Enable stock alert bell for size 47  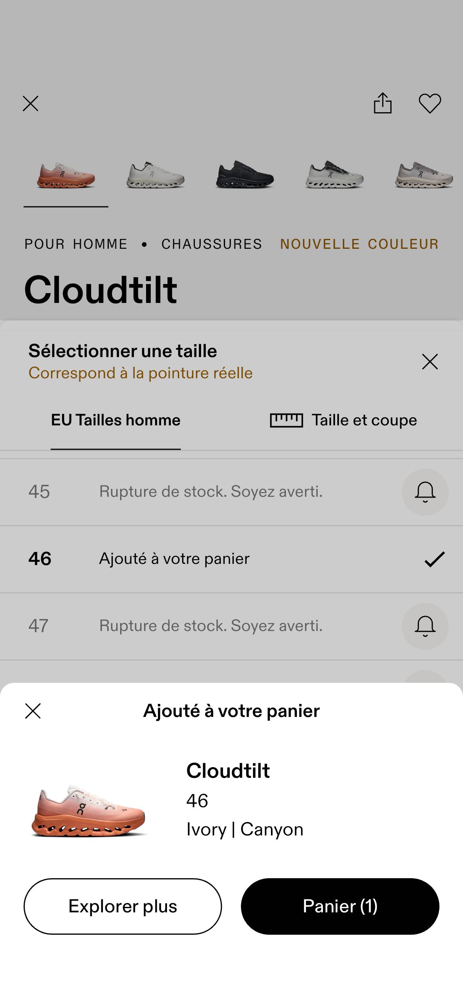(x=425, y=626)
